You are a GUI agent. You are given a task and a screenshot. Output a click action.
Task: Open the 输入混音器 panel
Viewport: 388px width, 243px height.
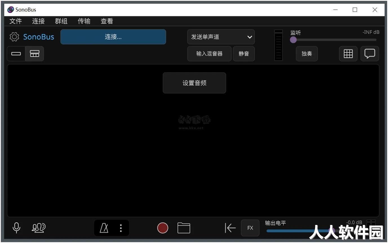pos(209,54)
